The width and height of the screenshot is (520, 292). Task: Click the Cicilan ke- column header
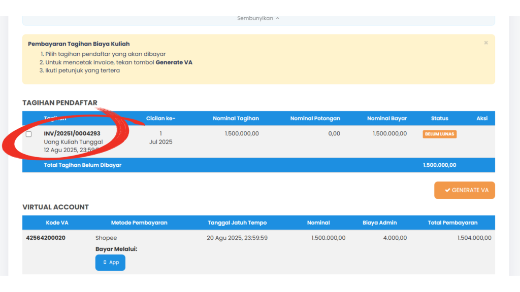point(160,118)
